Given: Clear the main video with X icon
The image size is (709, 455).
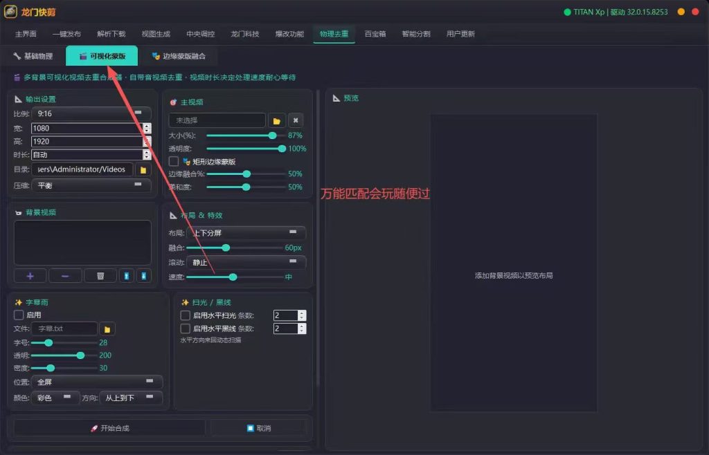Looking at the screenshot, I should 296,120.
